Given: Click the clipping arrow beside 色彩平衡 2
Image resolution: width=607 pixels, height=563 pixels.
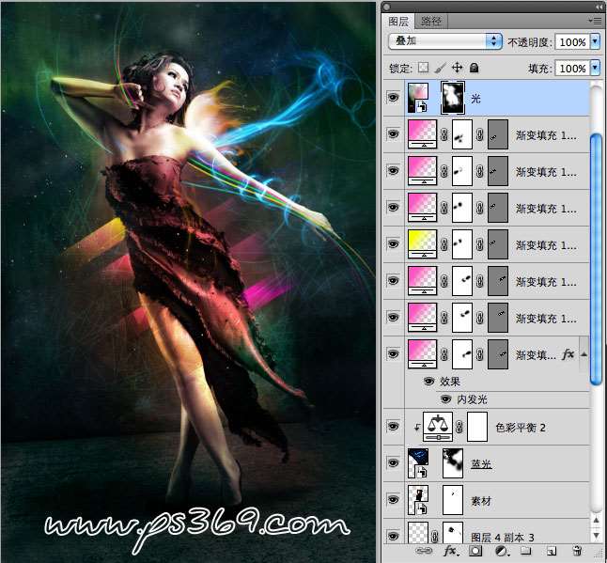Looking at the screenshot, I should click(x=417, y=427).
